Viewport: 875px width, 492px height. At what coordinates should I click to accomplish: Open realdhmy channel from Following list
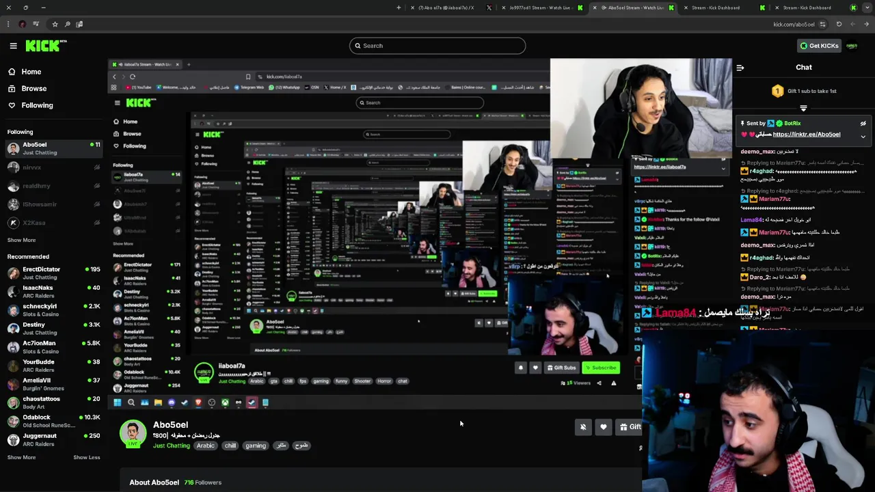[x=53, y=186]
